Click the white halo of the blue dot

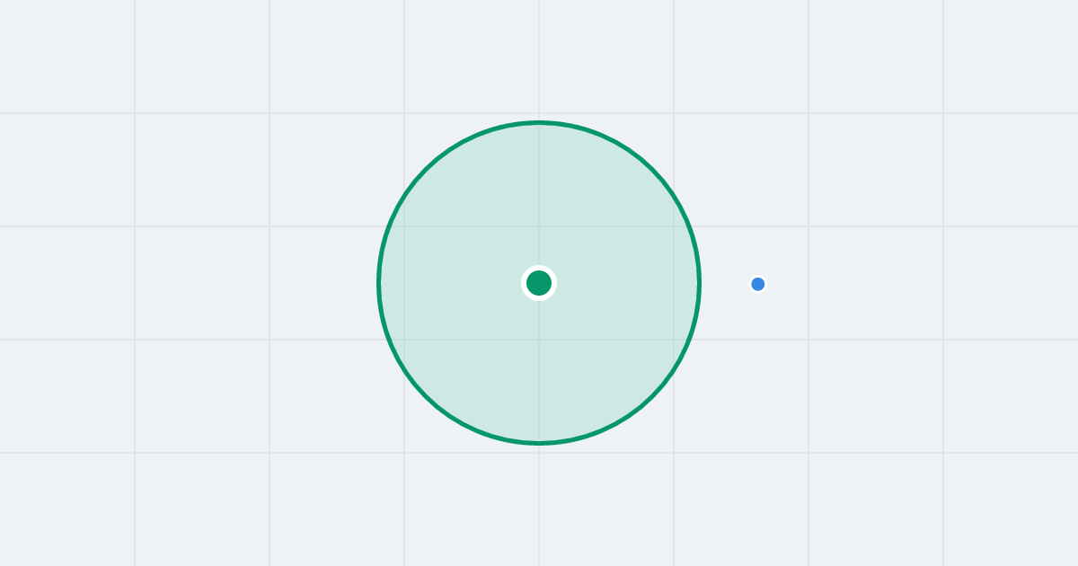[x=758, y=276]
